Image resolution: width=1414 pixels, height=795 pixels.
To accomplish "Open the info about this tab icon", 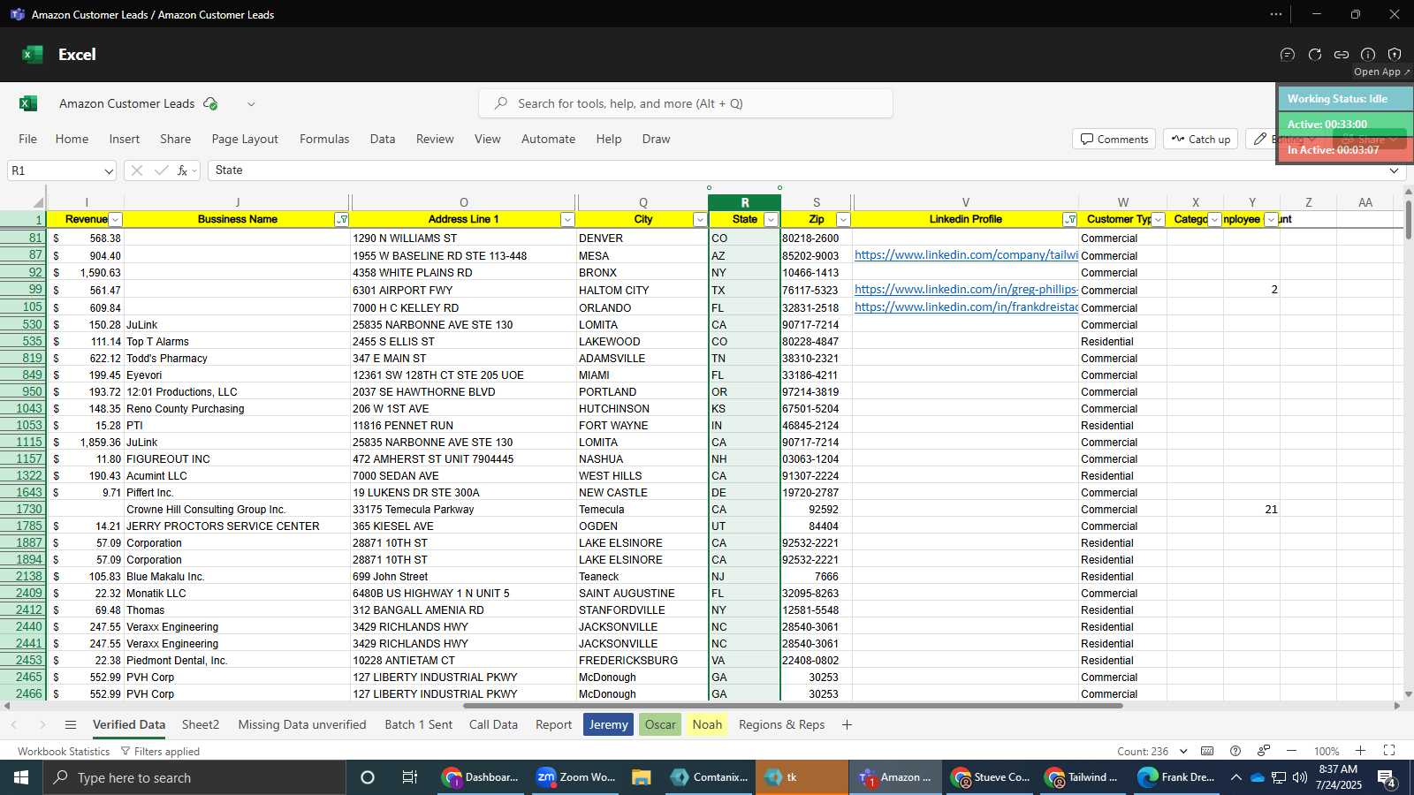I will pyautogui.click(x=1368, y=55).
